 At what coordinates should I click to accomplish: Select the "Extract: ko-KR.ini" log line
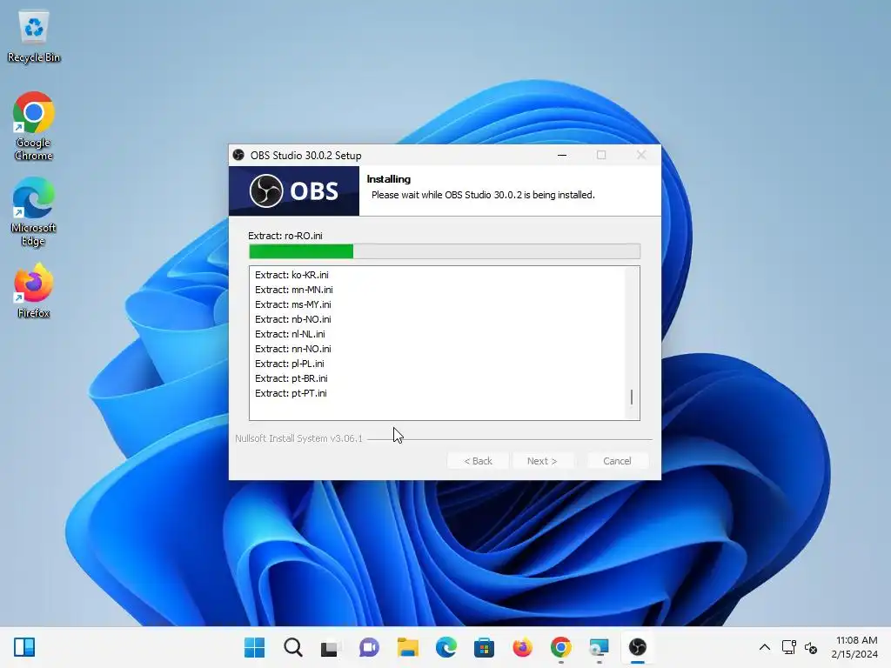[291, 275]
